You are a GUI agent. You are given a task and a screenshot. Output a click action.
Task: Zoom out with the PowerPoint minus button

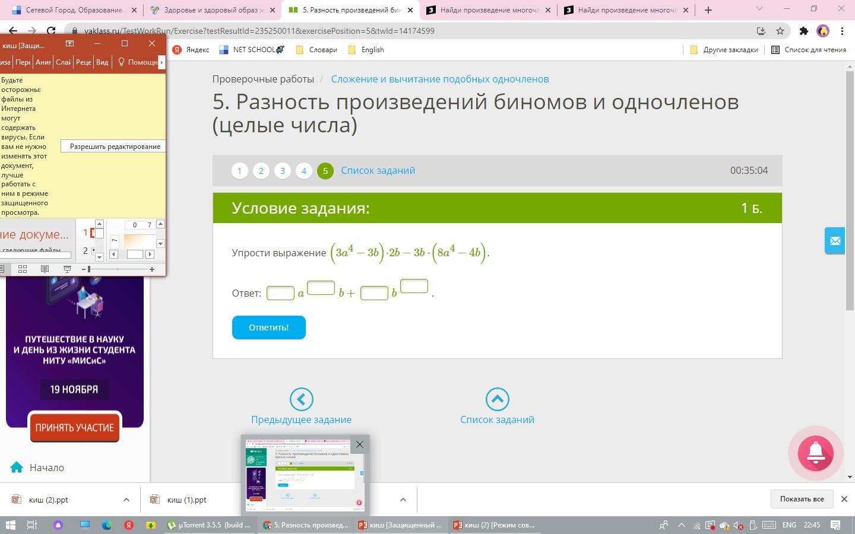pyautogui.click(x=84, y=269)
